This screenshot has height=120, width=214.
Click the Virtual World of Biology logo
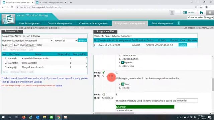8,19
